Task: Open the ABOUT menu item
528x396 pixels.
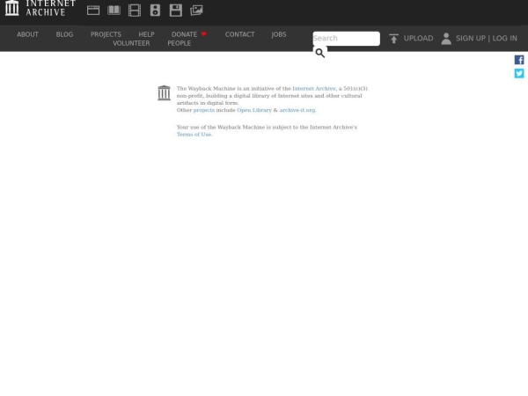Action: point(27,34)
